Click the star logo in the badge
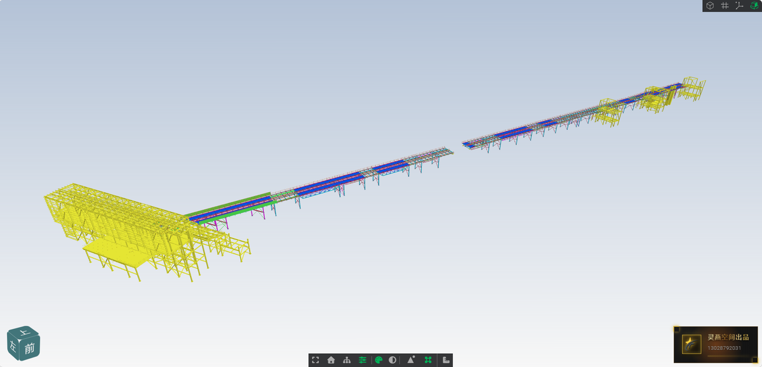The height and width of the screenshot is (367, 762). 692,345
